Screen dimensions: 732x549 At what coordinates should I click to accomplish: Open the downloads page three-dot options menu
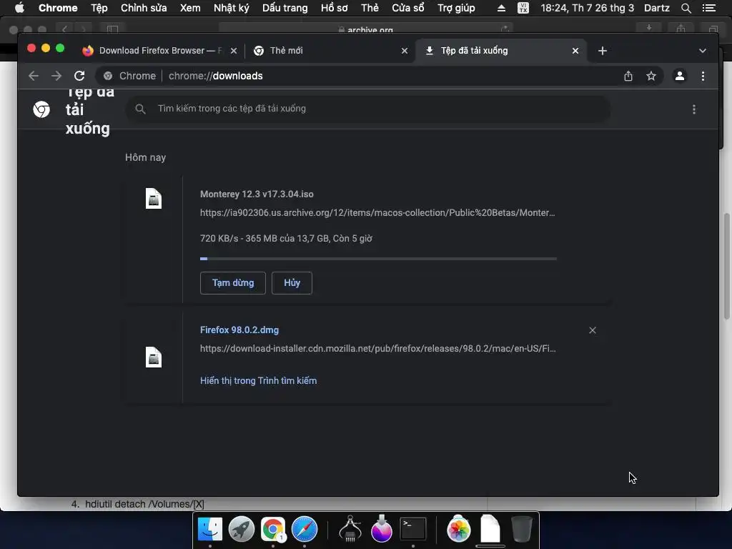[x=694, y=109]
